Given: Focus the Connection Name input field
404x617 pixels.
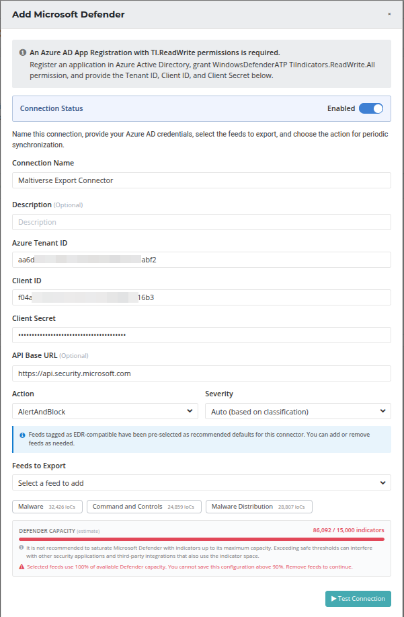Looking at the screenshot, I should pyautogui.click(x=201, y=180).
